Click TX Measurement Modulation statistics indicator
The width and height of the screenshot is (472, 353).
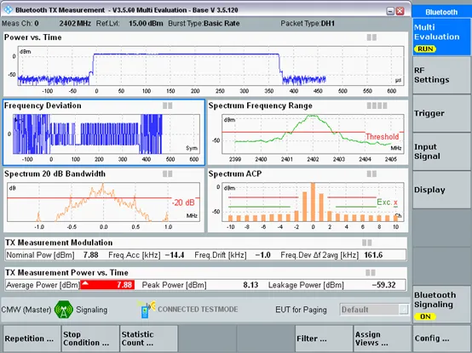[x=366, y=242]
